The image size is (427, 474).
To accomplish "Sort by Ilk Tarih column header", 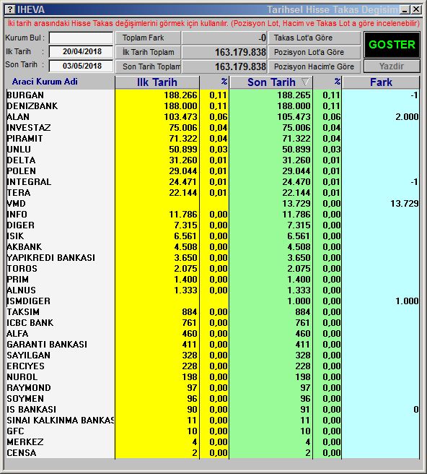I will pos(157,82).
